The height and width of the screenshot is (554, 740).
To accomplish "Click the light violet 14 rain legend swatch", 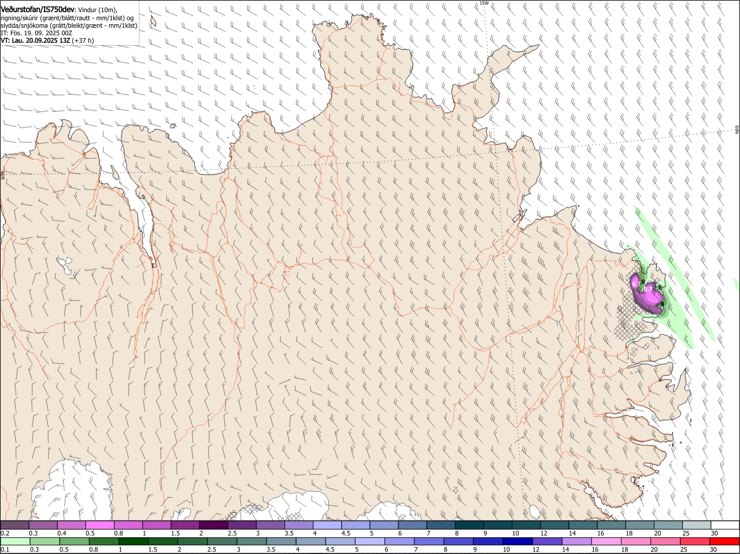I will click(577, 541).
